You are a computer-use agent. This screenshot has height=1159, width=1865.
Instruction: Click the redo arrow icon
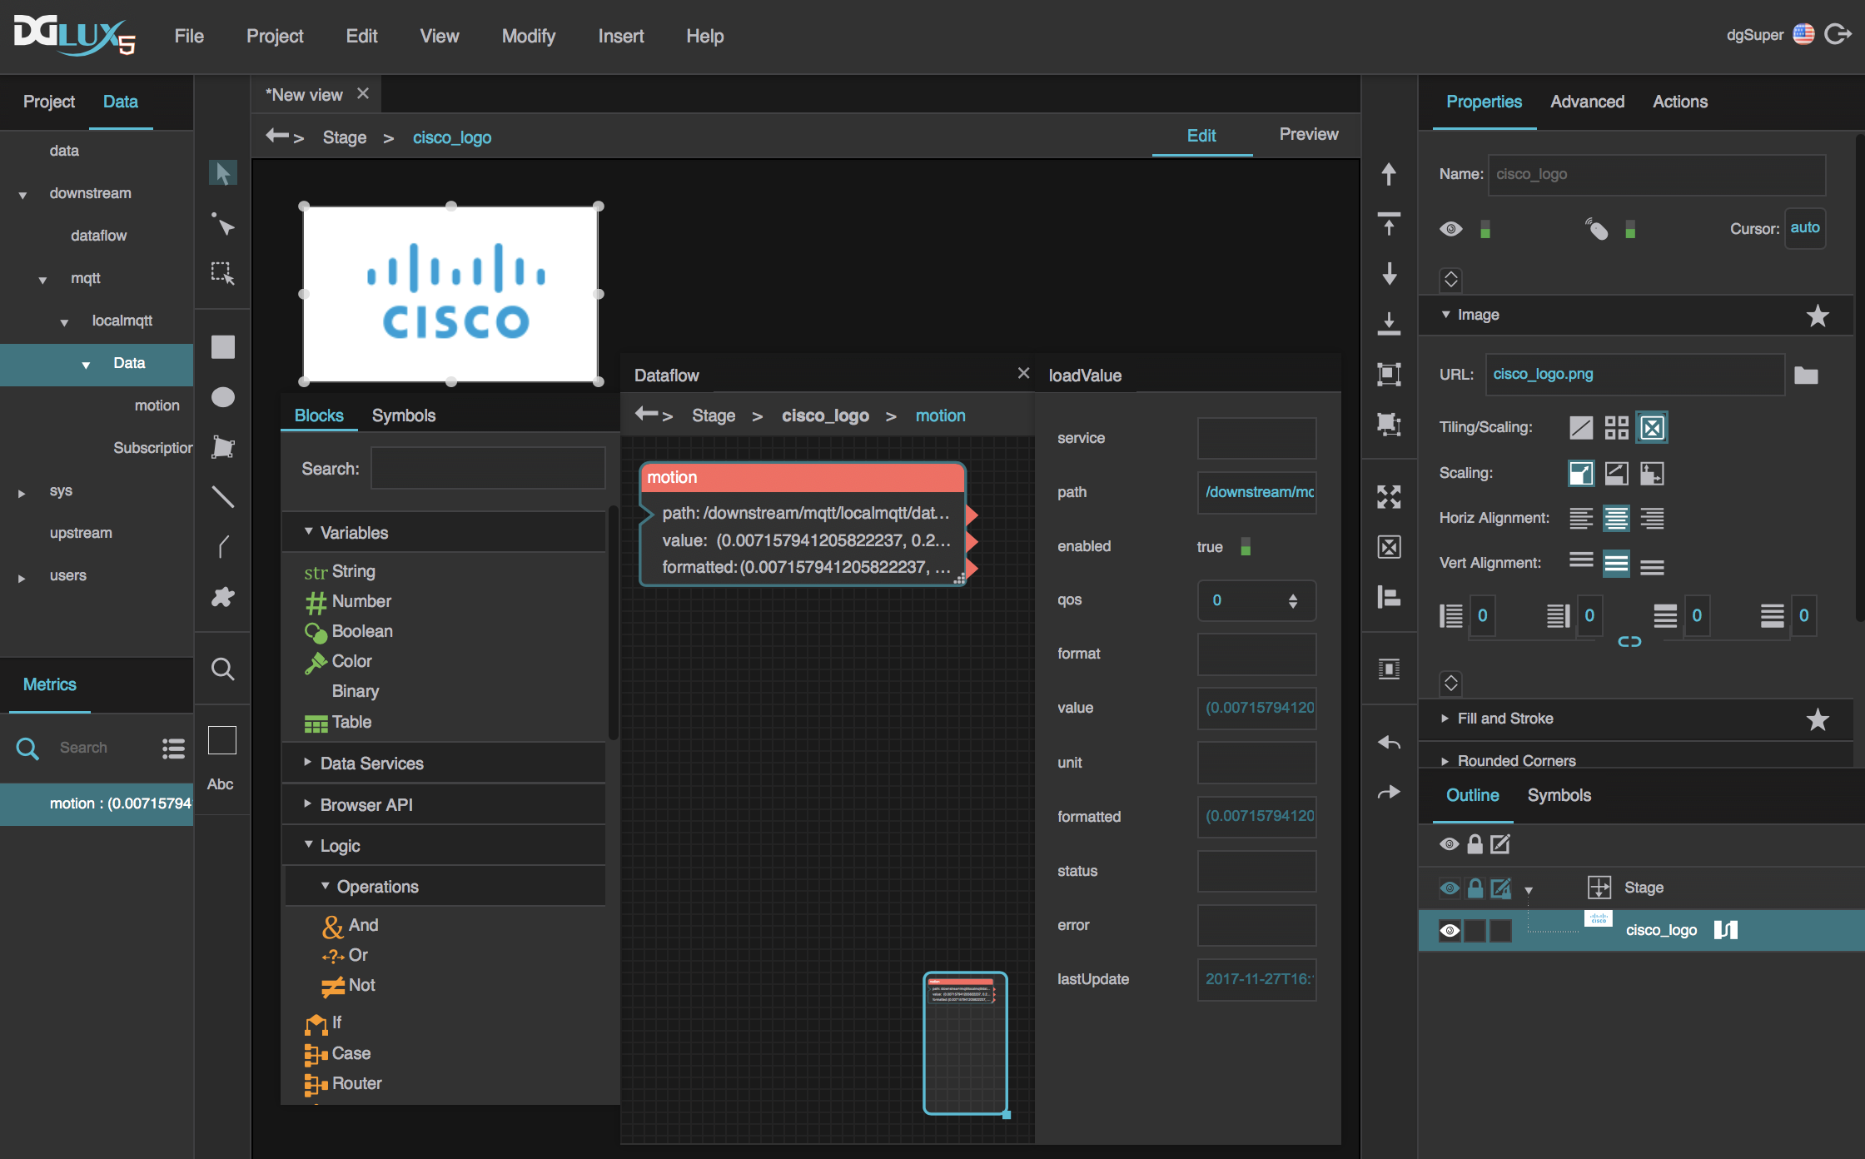pos(1389,792)
